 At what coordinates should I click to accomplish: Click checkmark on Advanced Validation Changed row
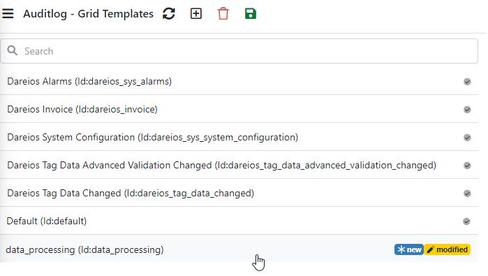(467, 166)
